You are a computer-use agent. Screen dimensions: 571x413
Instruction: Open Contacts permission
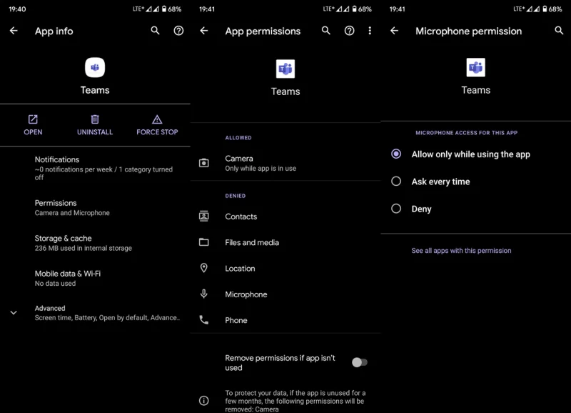pyautogui.click(x=285, y=217)
